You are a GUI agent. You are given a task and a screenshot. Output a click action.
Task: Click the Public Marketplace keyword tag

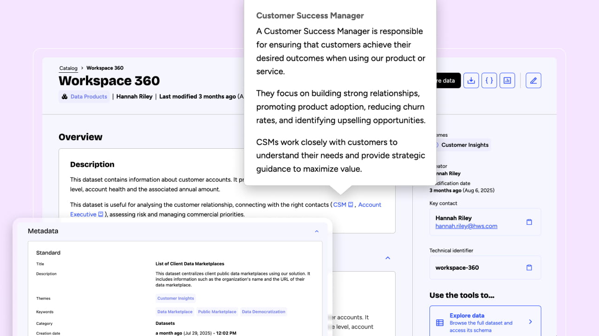pyautogui.click(x=217, y=312)
